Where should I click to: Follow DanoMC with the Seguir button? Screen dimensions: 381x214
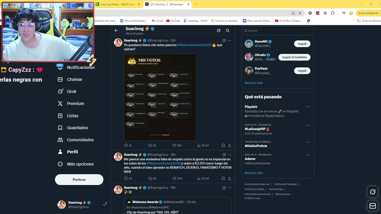[302, 44]
